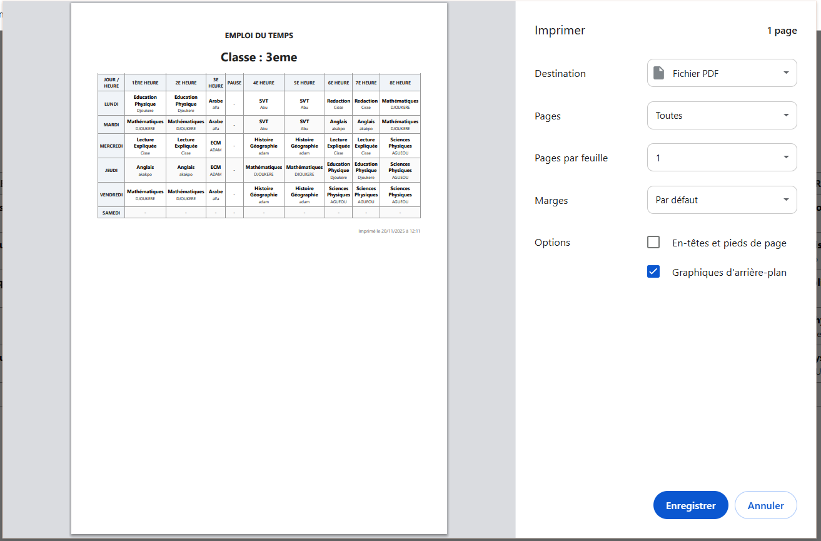This screenshot has height=541, width=821.
Task: Open the Destination dropdown arrow
Action: pyautogui.click(x=785, y=73)
